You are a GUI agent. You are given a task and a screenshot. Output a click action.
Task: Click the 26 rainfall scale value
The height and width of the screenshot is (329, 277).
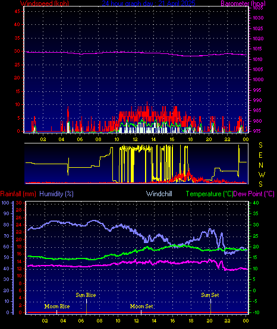point(19,218)
